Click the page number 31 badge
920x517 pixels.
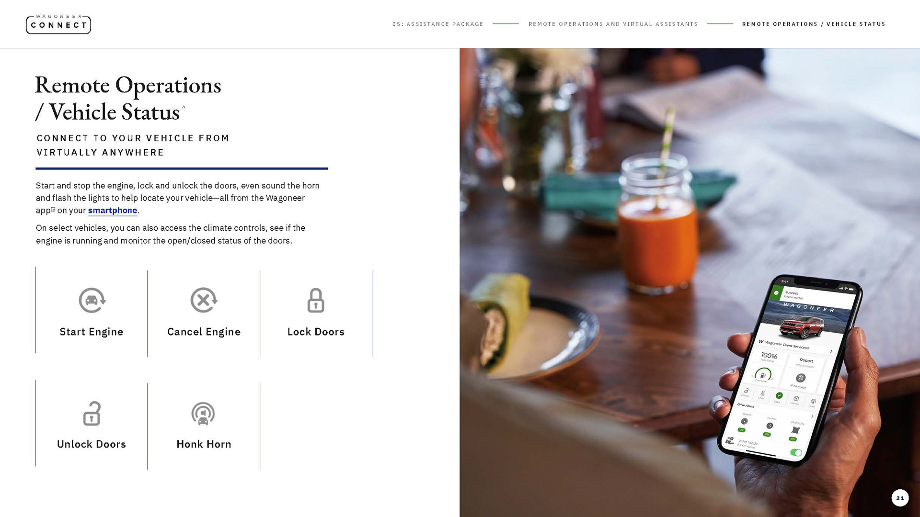pyautogui.click(x=900, y=498)
